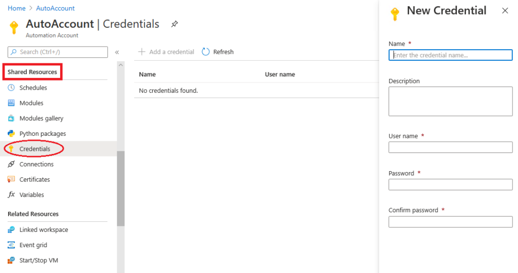The width and height of the screenshot is (518, 273).
Task: Click the Refresh button label
Action: point(223,52)
